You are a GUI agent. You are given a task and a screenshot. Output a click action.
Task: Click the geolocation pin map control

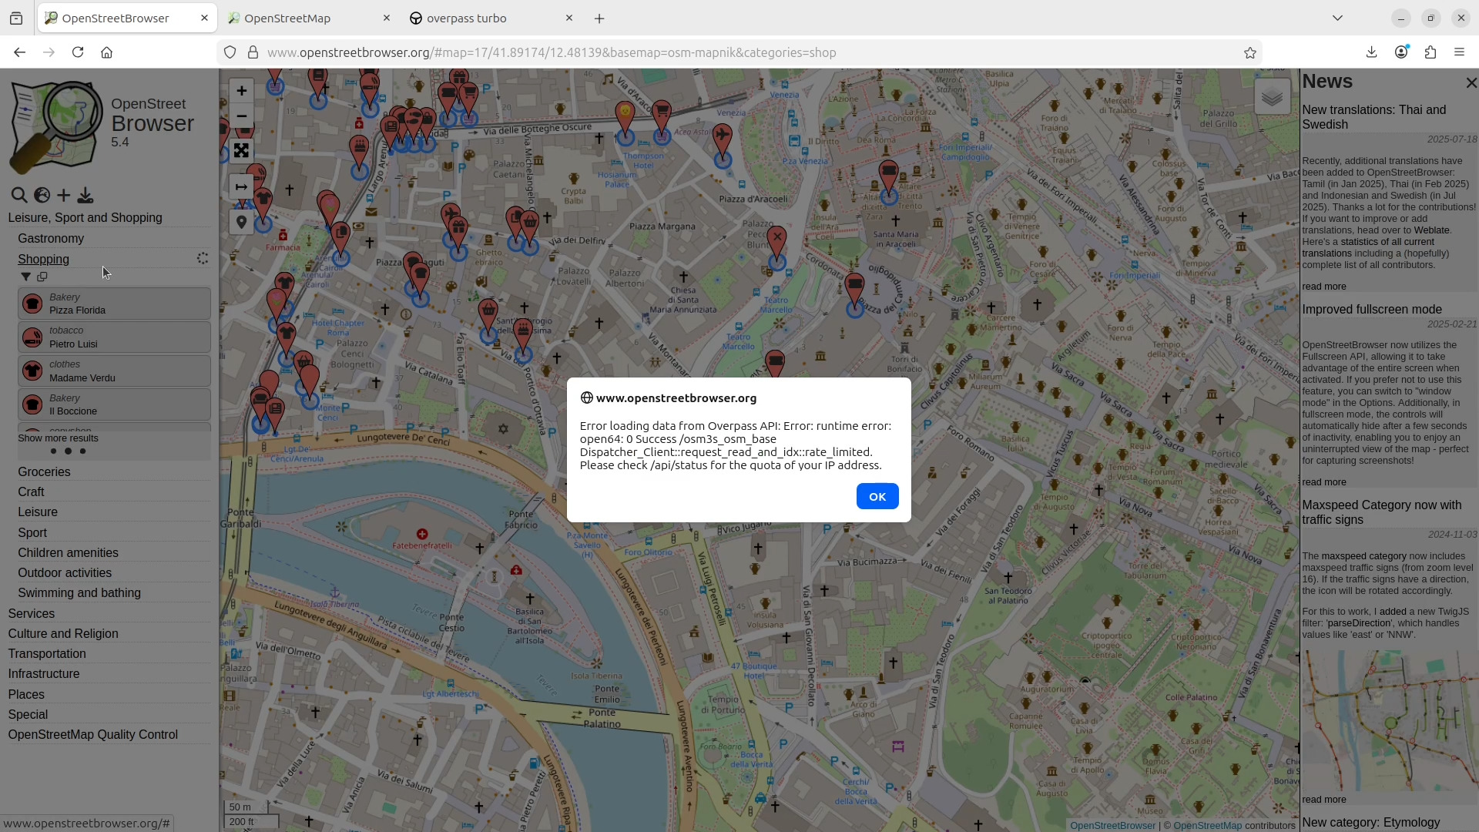pyautogui.click(x=241, y=223)
